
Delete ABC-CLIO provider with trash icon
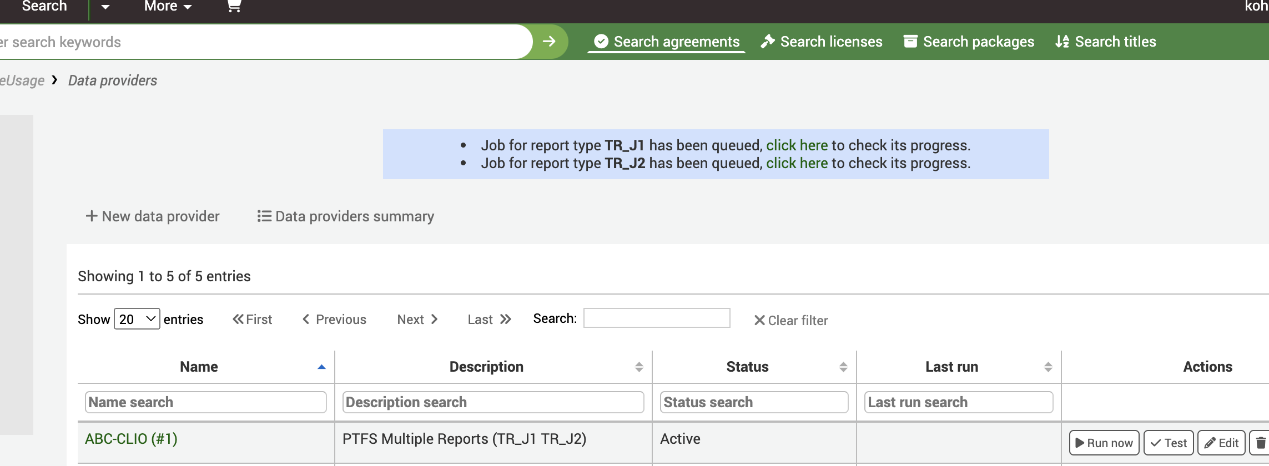1260,443
